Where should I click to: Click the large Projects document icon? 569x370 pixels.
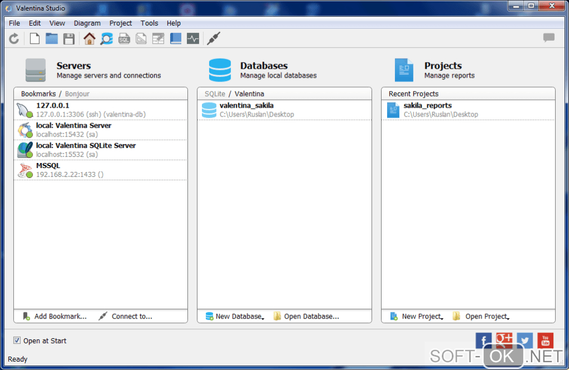click(x=404, y=70)
